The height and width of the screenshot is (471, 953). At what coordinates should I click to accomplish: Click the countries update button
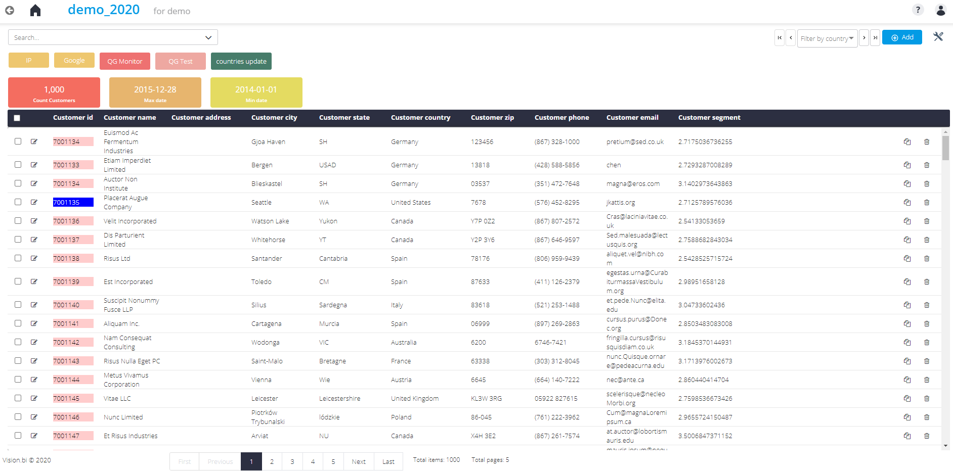241,61
